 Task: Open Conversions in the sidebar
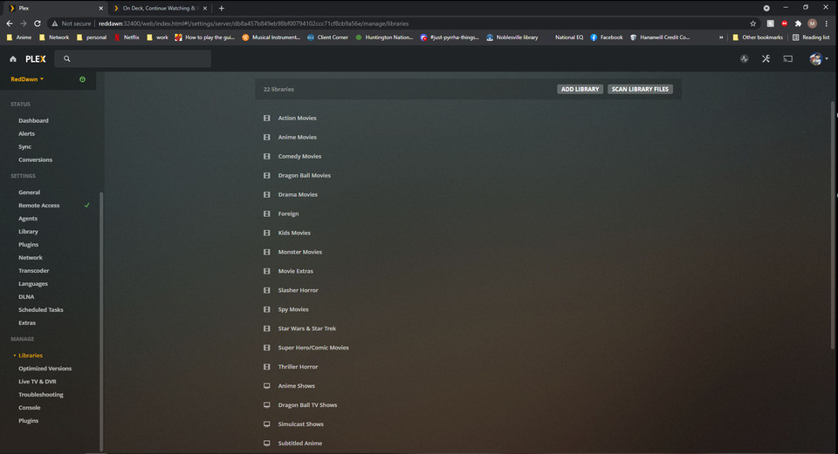35,160
